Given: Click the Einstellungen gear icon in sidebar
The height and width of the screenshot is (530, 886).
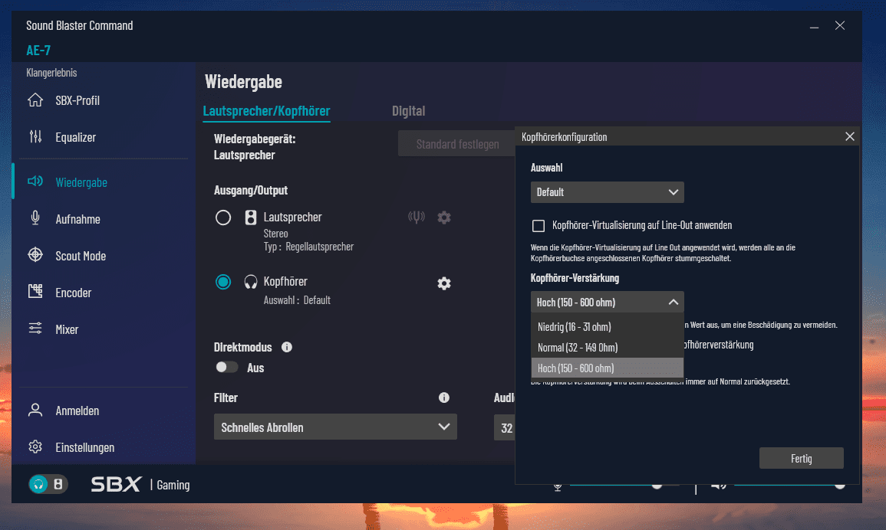Looking at the screenshot, I should click(x=35, y=447).
